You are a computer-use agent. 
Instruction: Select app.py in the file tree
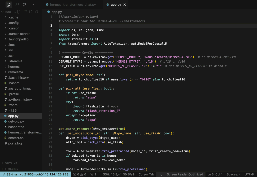21,116
